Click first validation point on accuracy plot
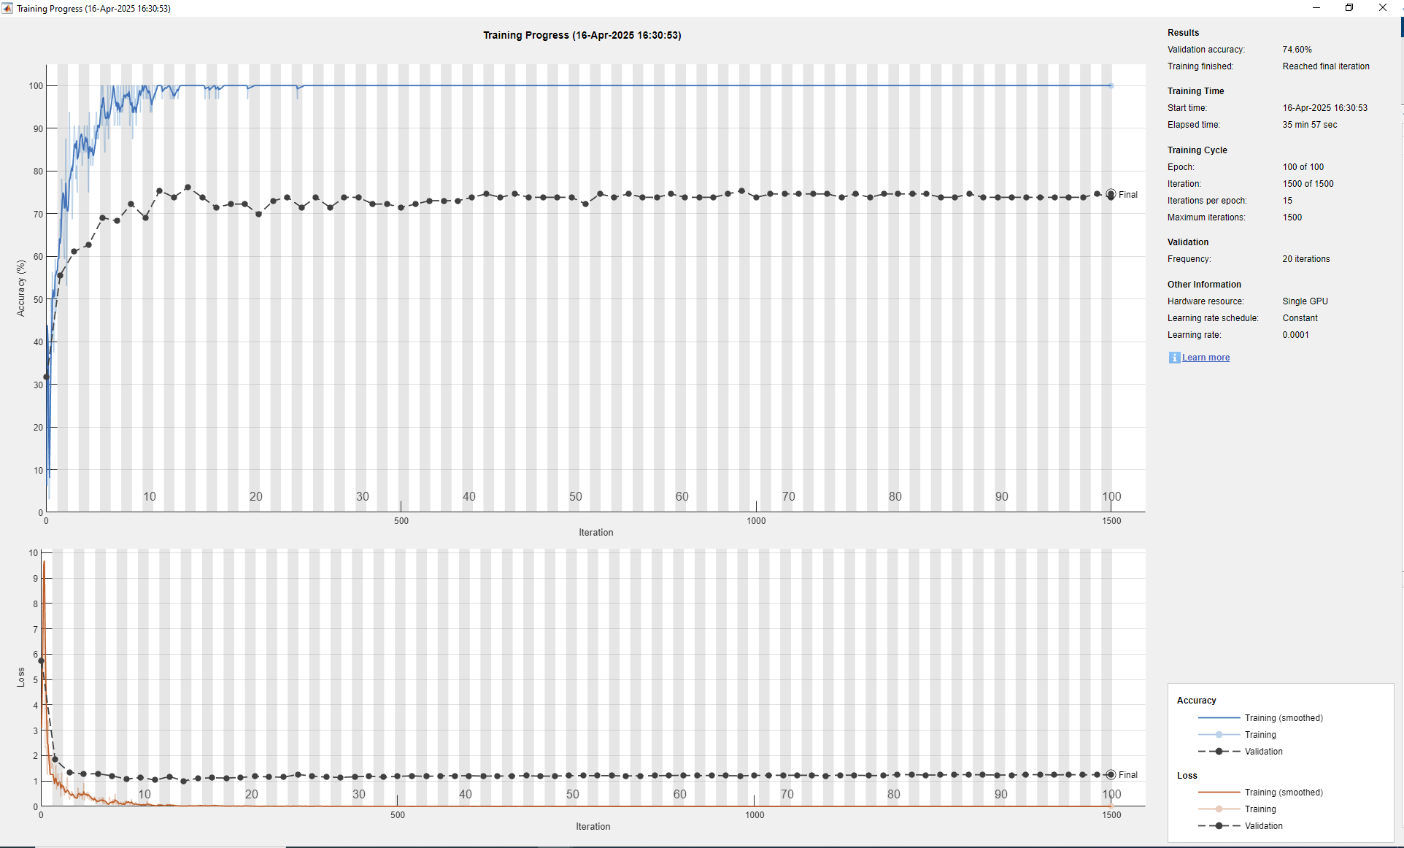The height and width of the screenshot is (848, 1404). pyautogui.click(x=46, y=377)
